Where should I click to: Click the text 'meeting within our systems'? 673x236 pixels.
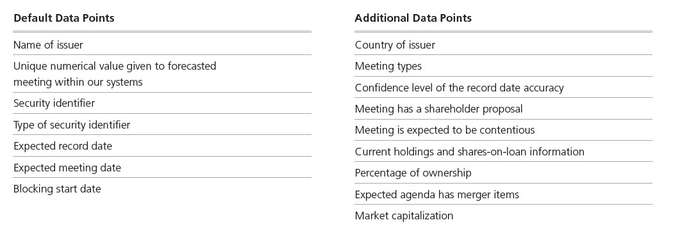click(78, 82)
